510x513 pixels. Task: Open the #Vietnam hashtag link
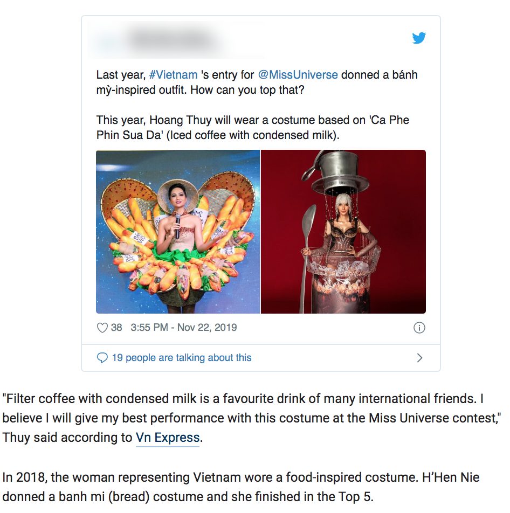[x=173, y=74]
